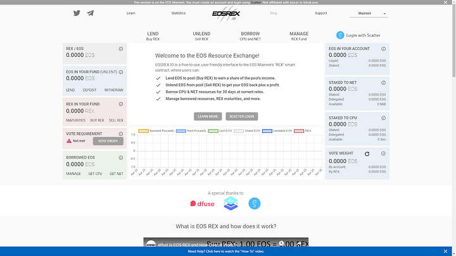456x256 pixels.
Task: Open the UNLEND Sell REX tab
Action: click(201, 36)
